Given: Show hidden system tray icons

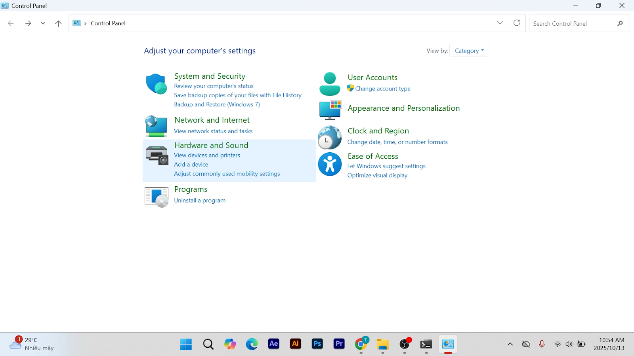Looking at the screenshot, I should pyautogui.click(x=510, y=344).
